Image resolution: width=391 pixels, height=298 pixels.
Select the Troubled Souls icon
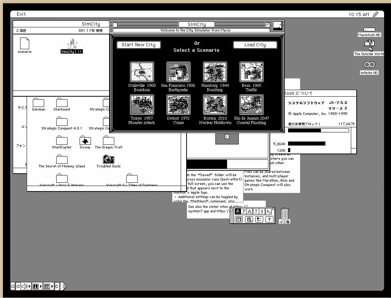point(108,161)
